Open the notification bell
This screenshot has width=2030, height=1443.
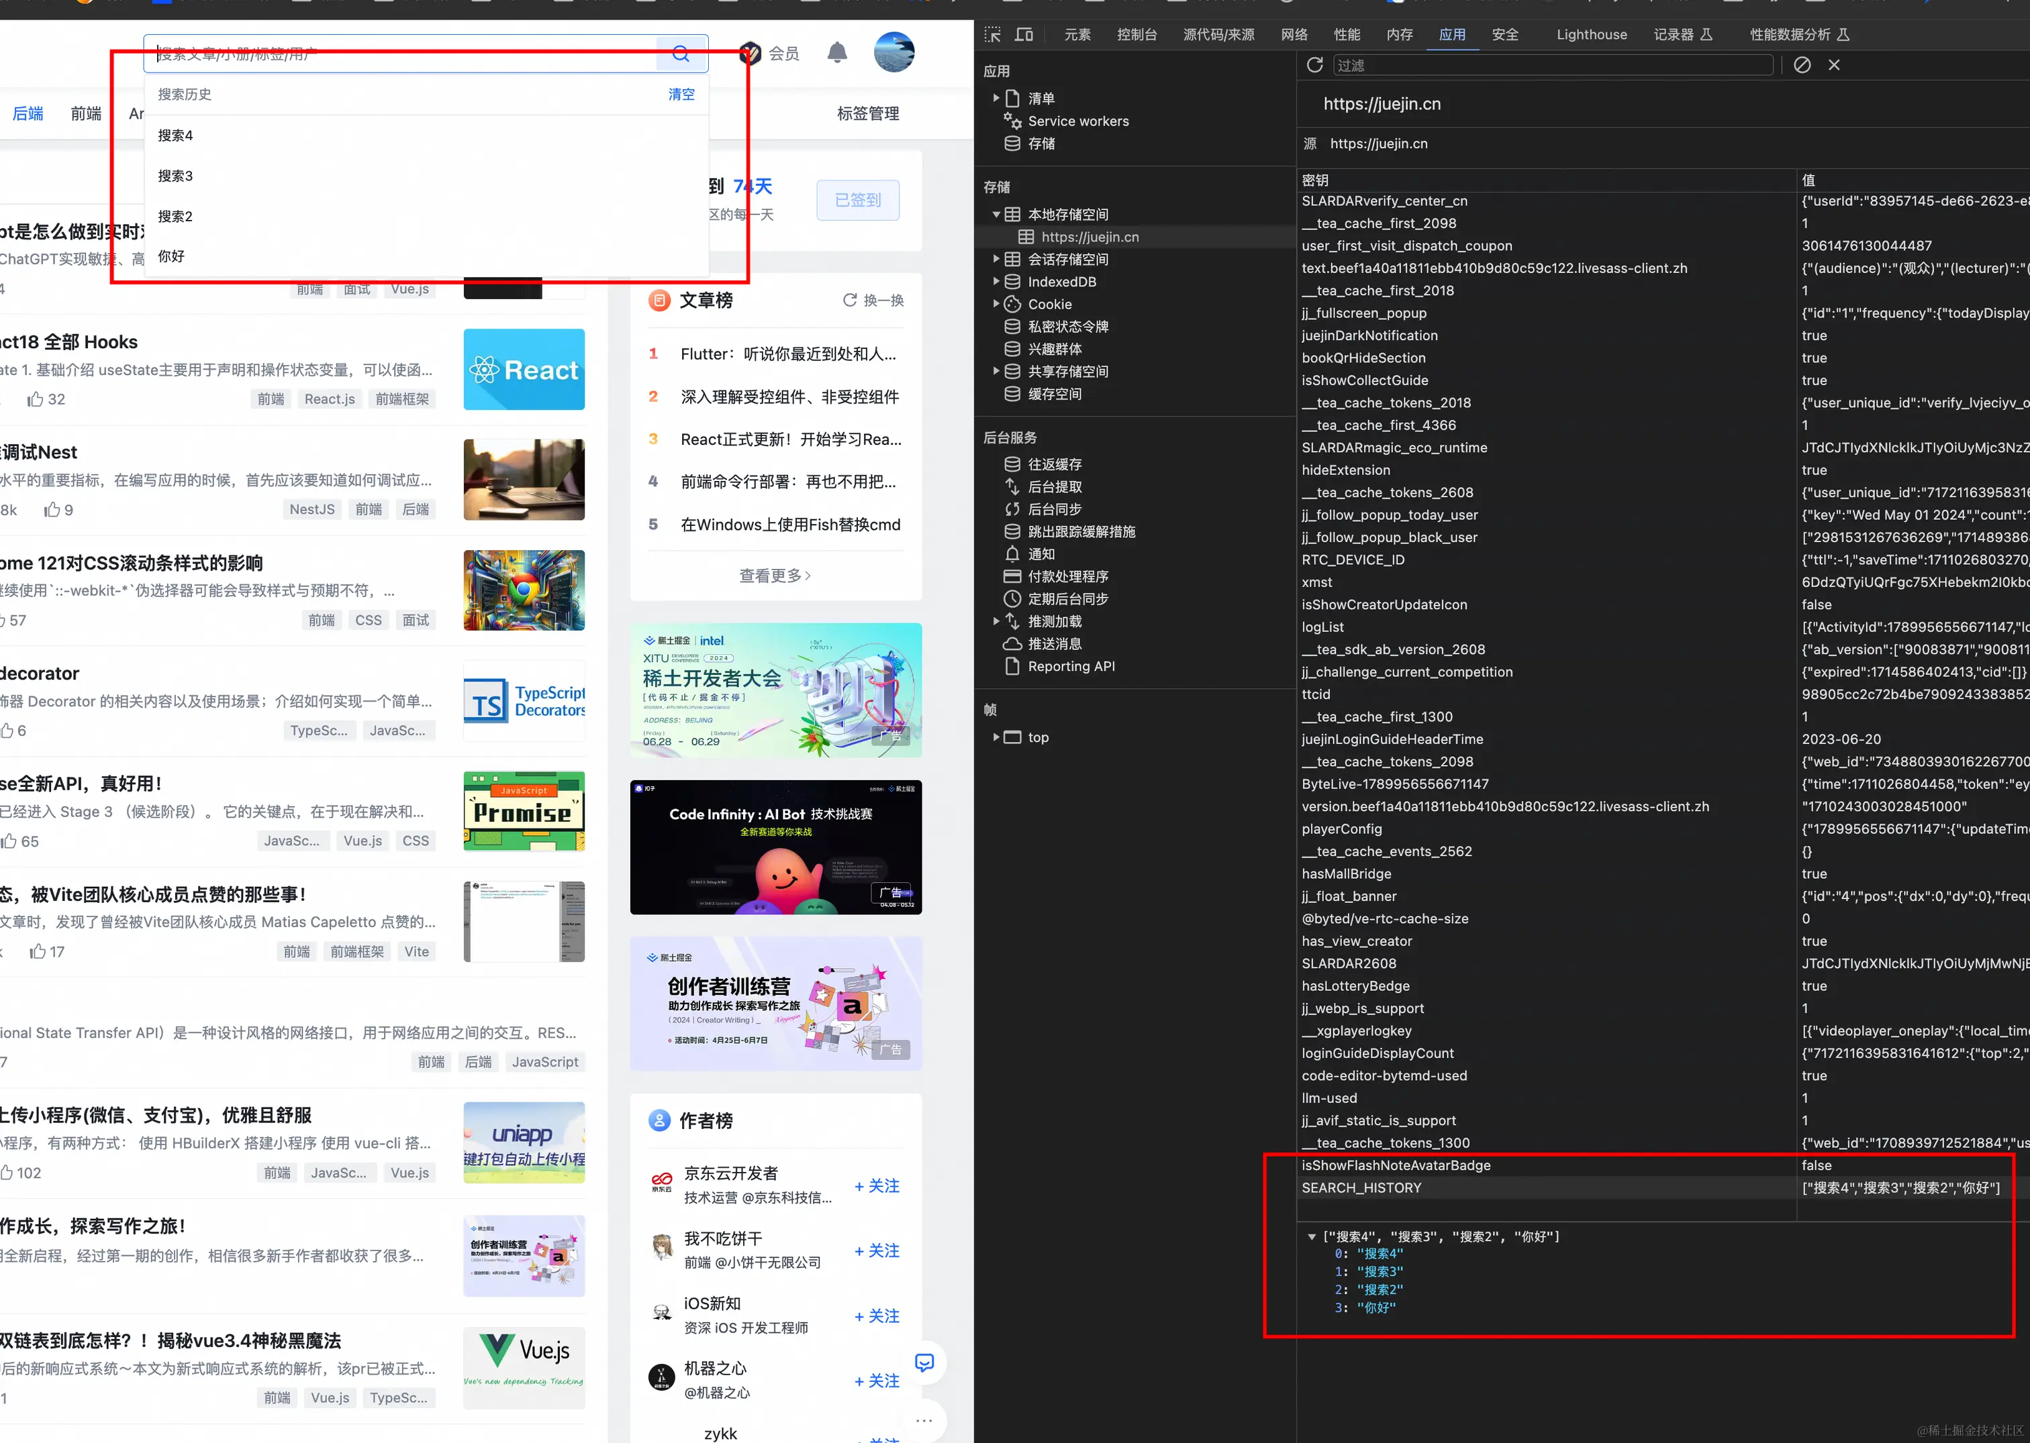coord(836,53)
